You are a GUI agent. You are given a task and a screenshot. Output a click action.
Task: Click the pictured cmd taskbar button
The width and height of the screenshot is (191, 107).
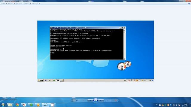[x=58, y=81]
